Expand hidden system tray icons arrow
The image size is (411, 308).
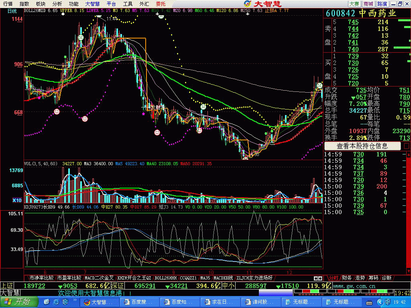[380, 302]
